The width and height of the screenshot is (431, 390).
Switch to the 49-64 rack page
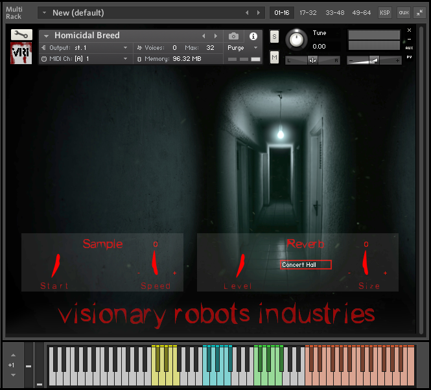(x=362, y=12)
